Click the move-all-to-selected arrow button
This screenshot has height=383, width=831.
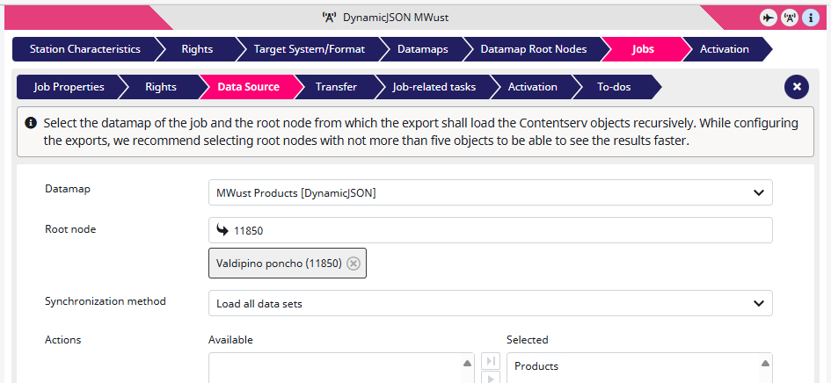491,361
